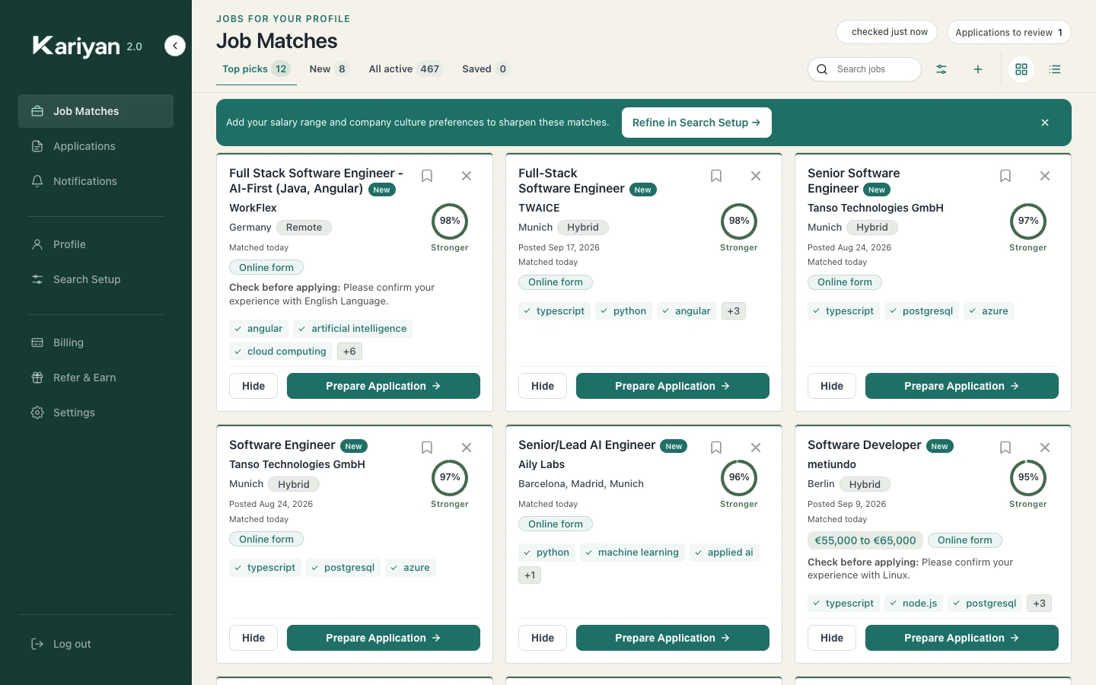
Task: Expand the +6 skills on WorkFlex card
Action: click(x=349, y=352)
